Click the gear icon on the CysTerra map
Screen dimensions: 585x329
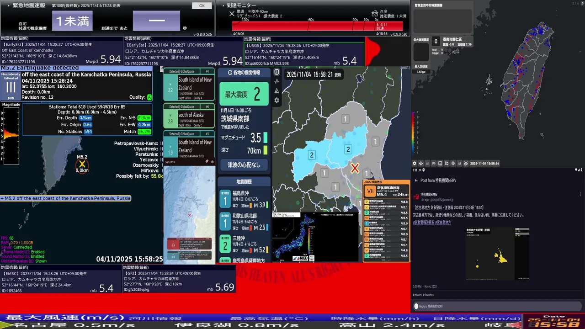[213, 161]
